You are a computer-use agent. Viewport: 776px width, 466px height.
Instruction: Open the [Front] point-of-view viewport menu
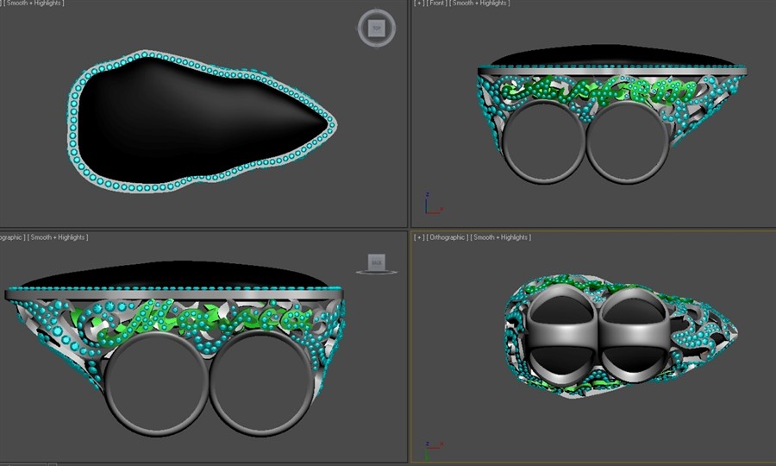point(437,3)
